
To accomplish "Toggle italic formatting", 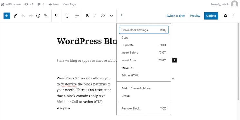I will coord(95,16).
